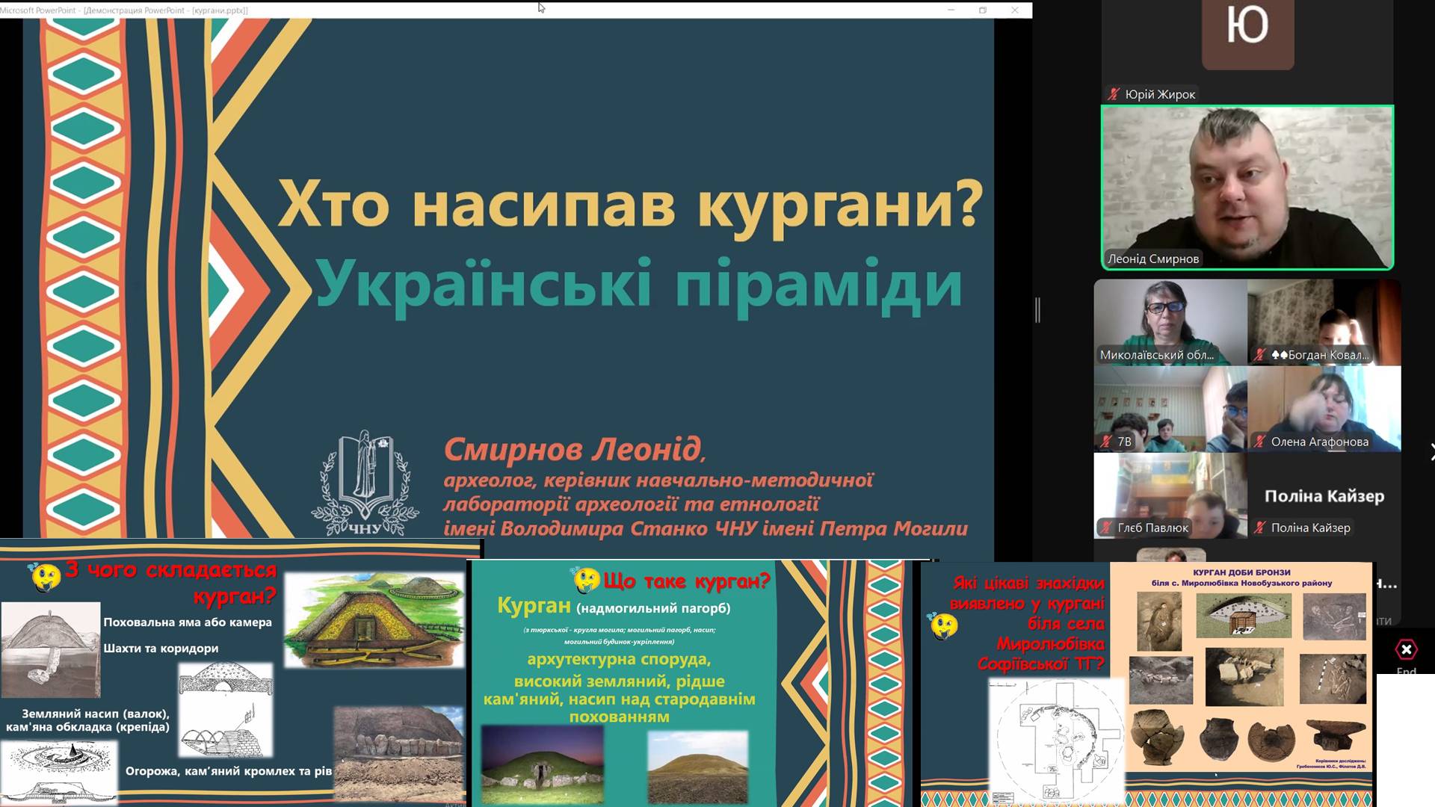Click the muted mic icon next to Глєб Павлюк
The width and height of the screenshot is (1435, 807).
1106,528
